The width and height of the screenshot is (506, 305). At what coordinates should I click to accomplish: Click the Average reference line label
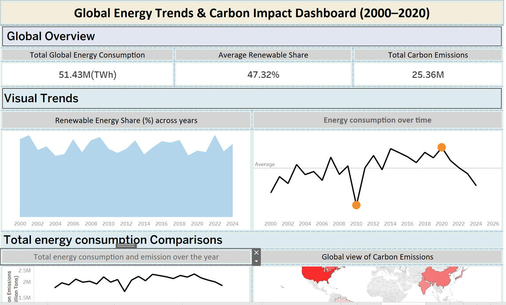click(x=265, y=165)
